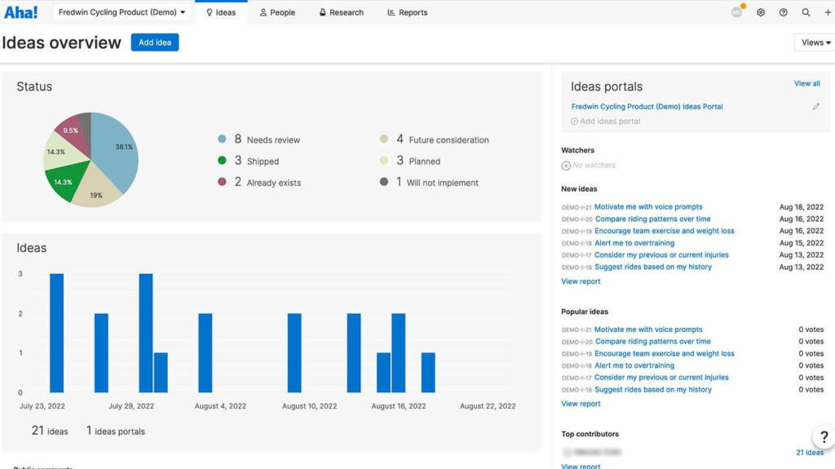835x469 pixels.
Task: Click the Needs review blue legend swatch
Action: (x=222, y=139)
